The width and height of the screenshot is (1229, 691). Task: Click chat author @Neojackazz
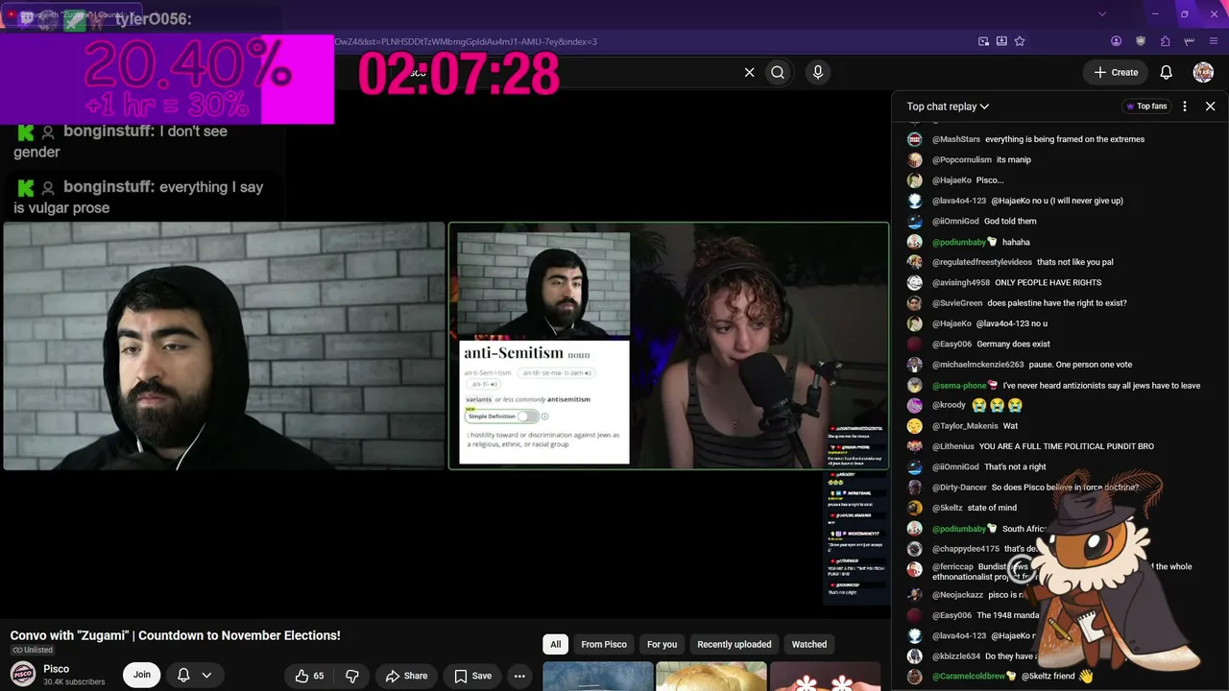(x=957, y=595)
